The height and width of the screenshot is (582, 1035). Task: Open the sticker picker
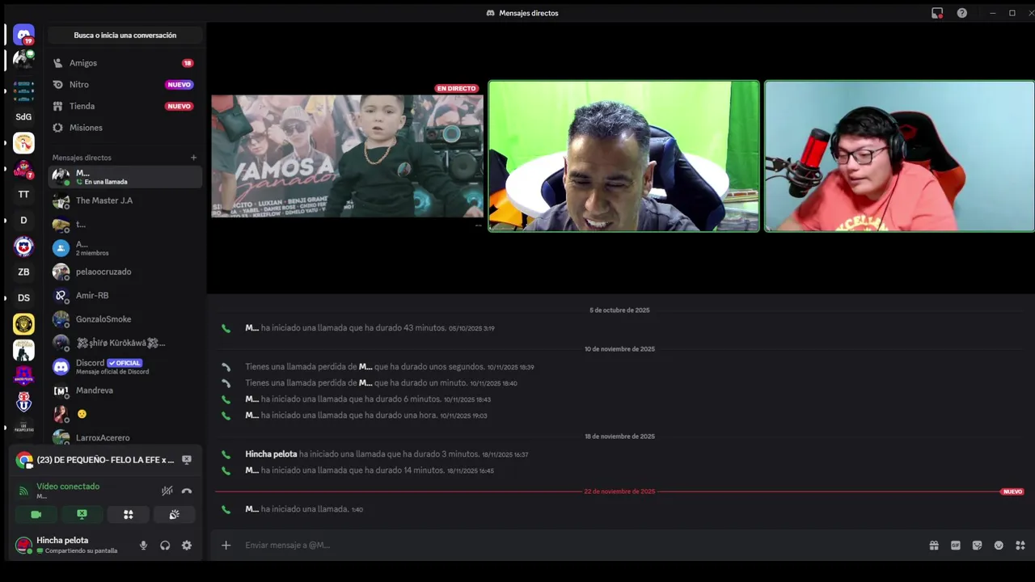(x=977, y=546)
